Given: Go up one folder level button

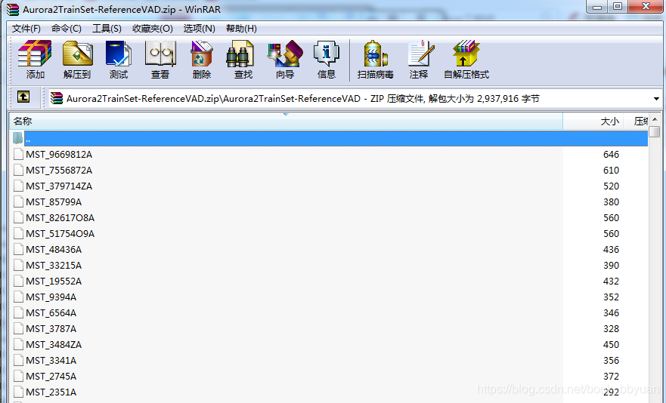Looking at the screenshot, I should [x=23, y=97].
